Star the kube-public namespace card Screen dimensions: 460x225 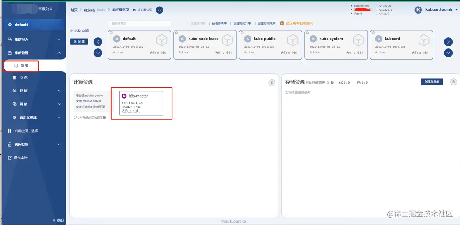click(242, 32)
